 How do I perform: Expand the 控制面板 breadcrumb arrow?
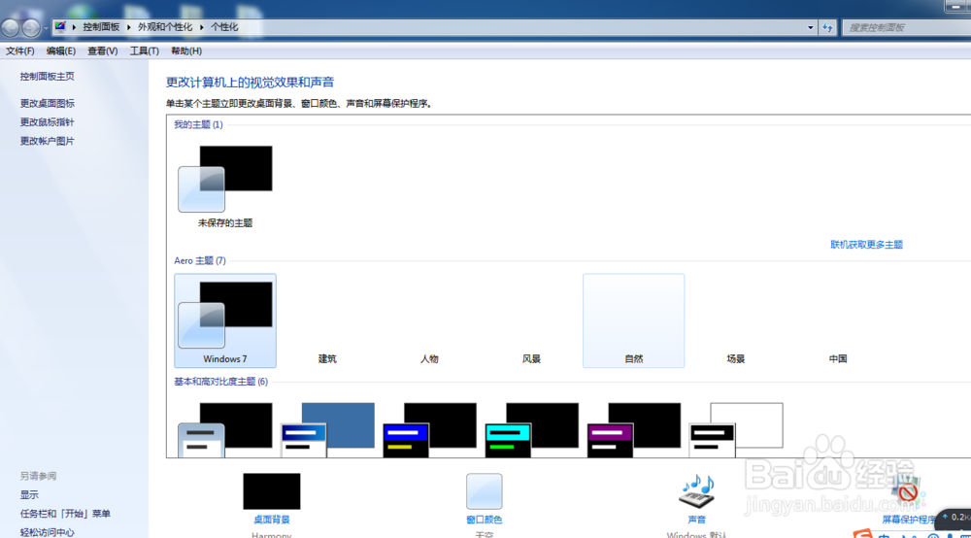[x=129, y=27]
